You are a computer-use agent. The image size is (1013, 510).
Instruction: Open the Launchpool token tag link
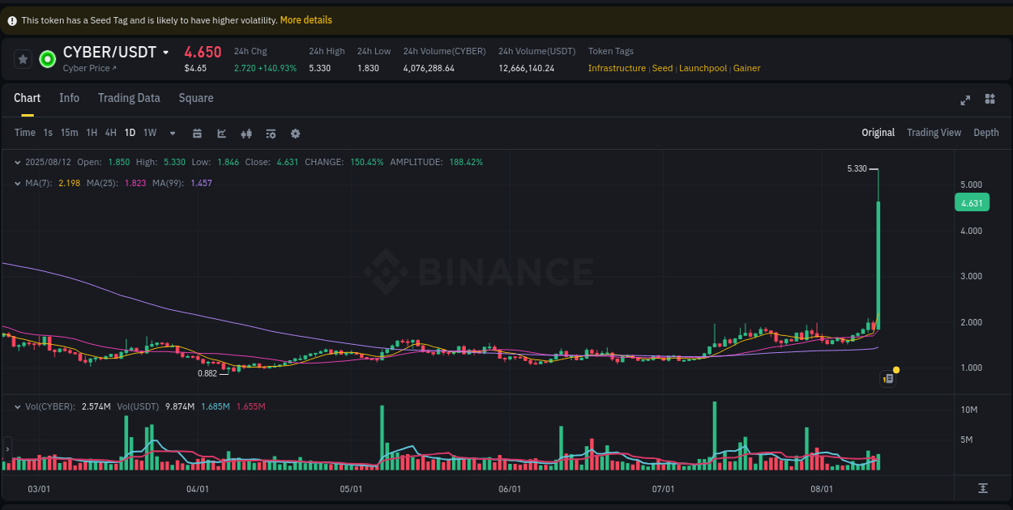[703, 68]
